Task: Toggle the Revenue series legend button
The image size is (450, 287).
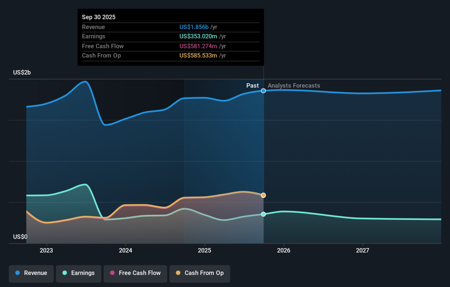Action: (x=35, y=273)
